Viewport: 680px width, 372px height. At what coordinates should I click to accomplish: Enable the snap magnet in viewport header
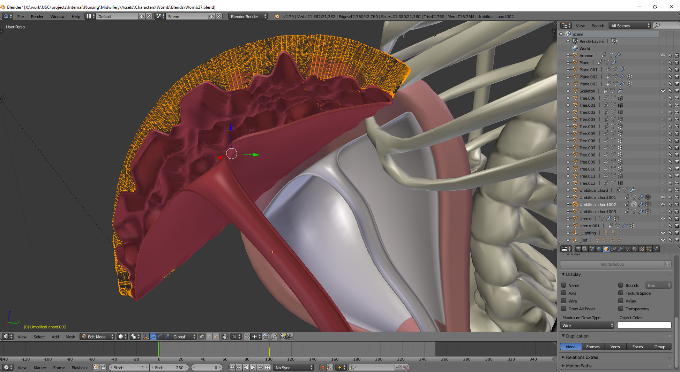(x=247, y=337)
